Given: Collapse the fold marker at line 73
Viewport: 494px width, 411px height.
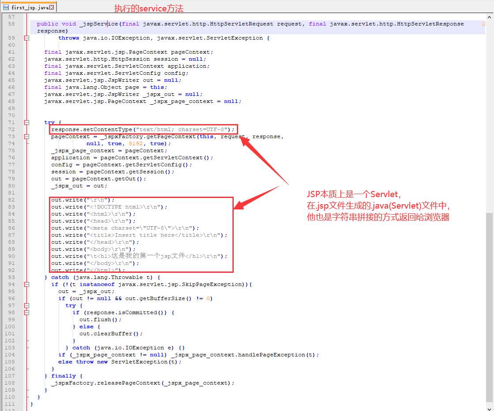Looking at the screenshot, I should click(x=27, y=137).
